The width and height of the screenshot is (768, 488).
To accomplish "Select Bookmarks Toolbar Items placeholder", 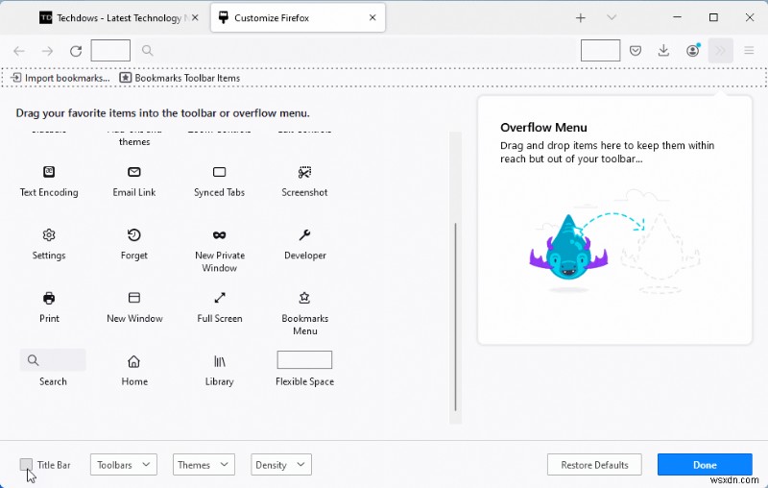I will click(x=180, y=78).
